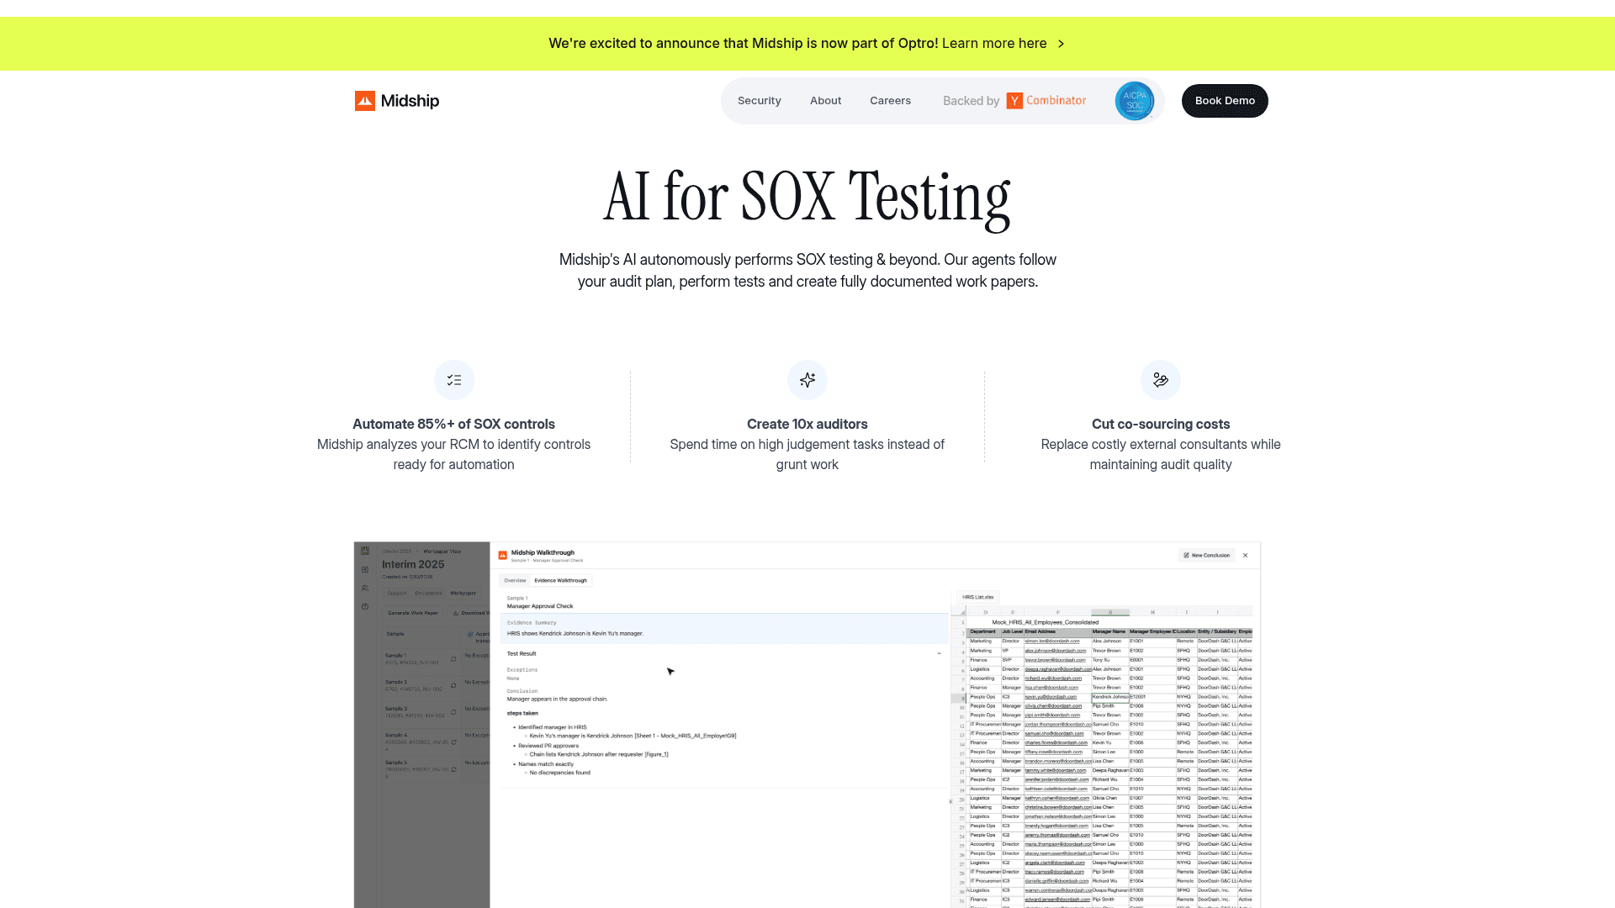Follow the Learn more here link
The image size is (1615, 908).
click(x=994, y=44)
